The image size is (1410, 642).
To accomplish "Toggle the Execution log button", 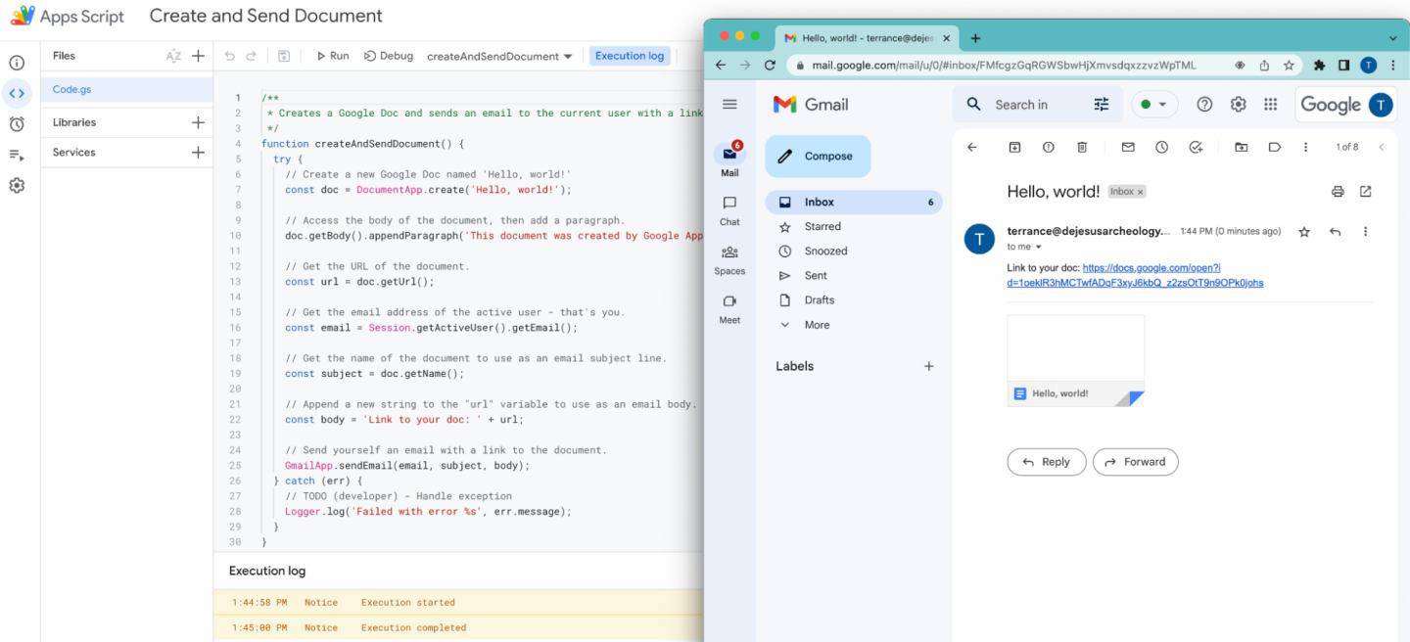I will point(630,56).
